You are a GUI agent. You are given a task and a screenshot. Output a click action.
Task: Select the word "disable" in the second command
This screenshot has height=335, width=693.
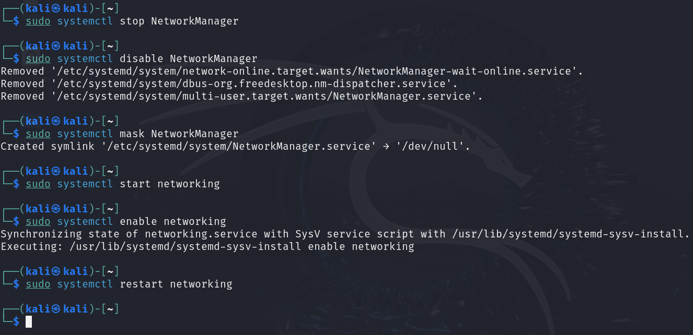pyautogui.click(x=141, y=59)
